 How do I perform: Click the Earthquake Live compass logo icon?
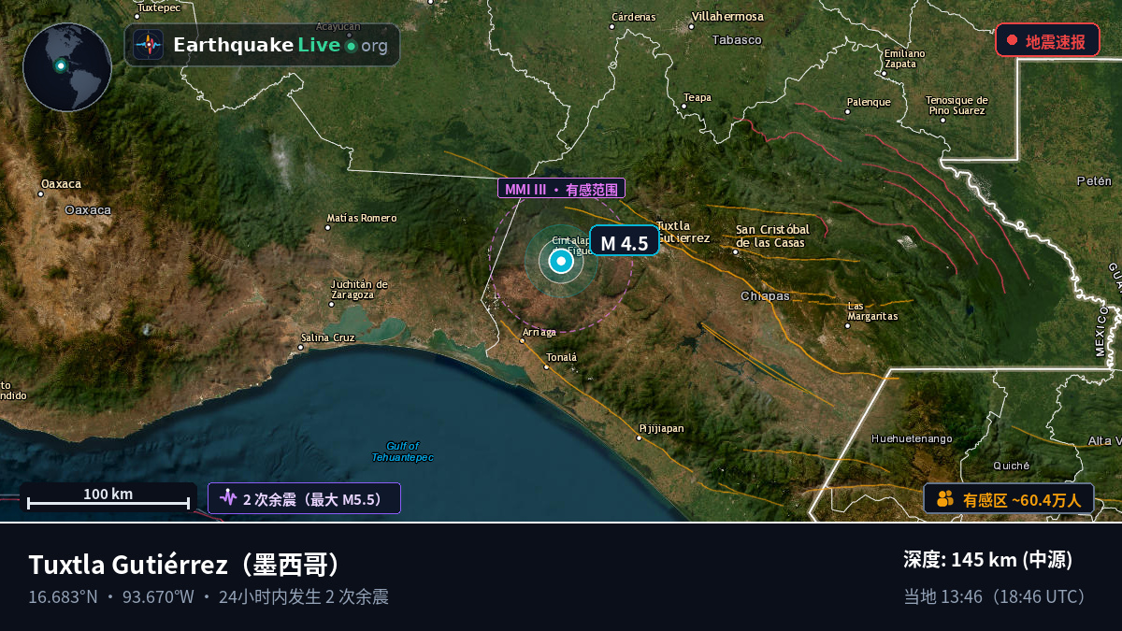149,45
